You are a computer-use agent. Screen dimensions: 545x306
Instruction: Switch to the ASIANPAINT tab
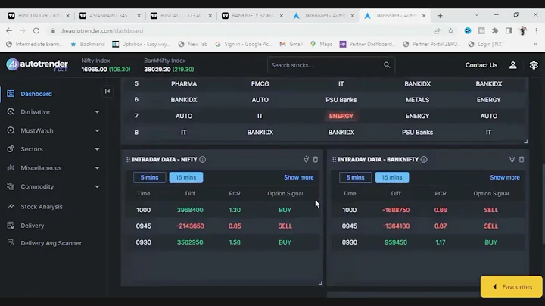110,16
